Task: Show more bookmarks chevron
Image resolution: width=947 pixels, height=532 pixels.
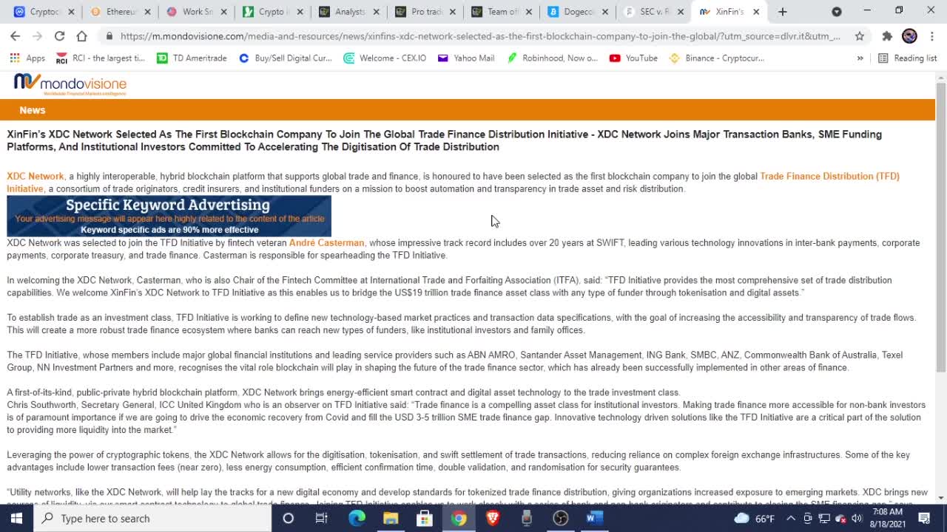Action: click(860, 58)
